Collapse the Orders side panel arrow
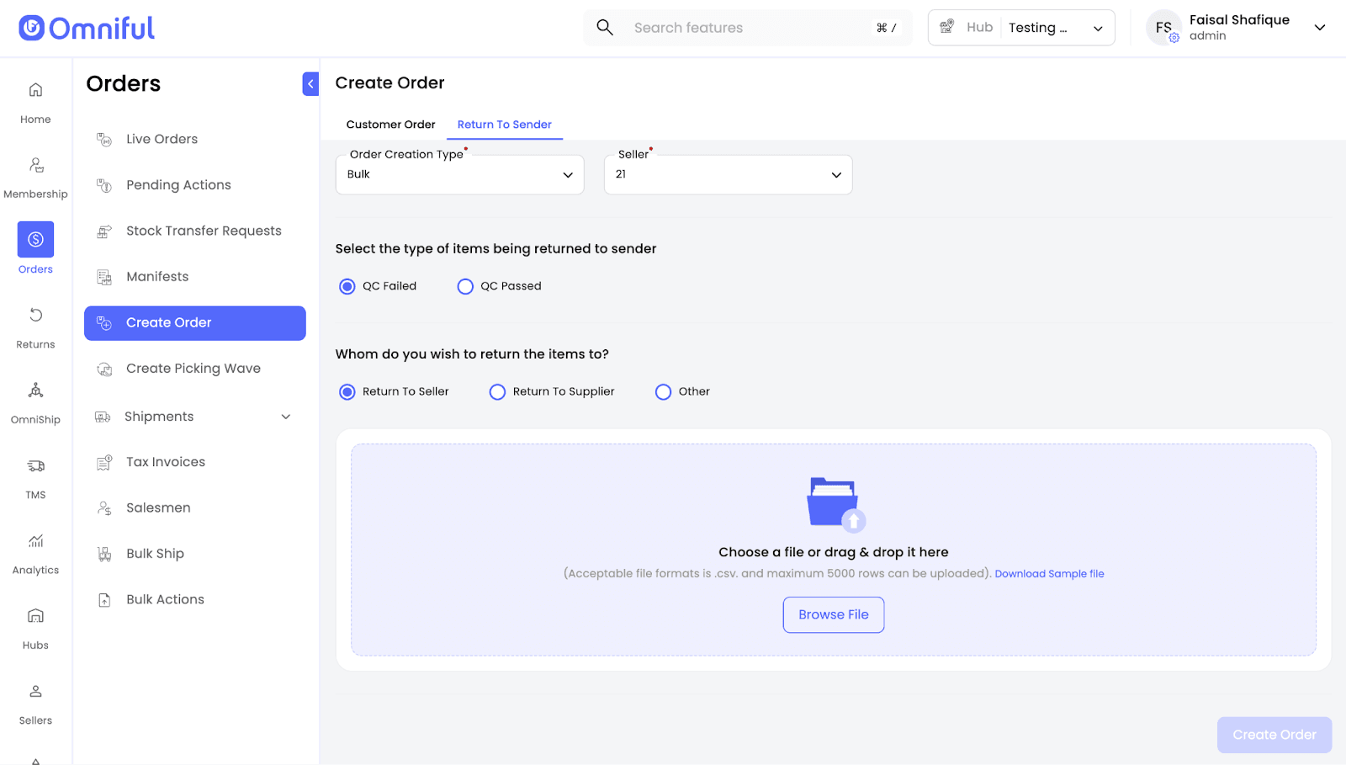Image resolution: width=1346 pixels, height=765 pixels. 310,83
